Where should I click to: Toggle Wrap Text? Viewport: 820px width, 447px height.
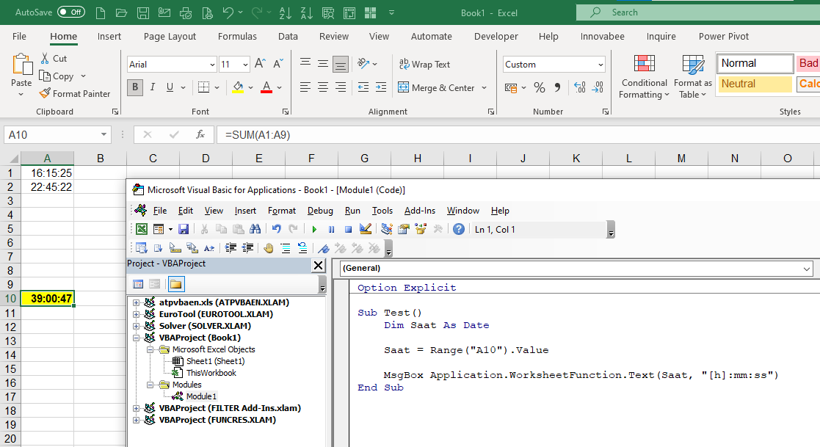click(424, 65)
